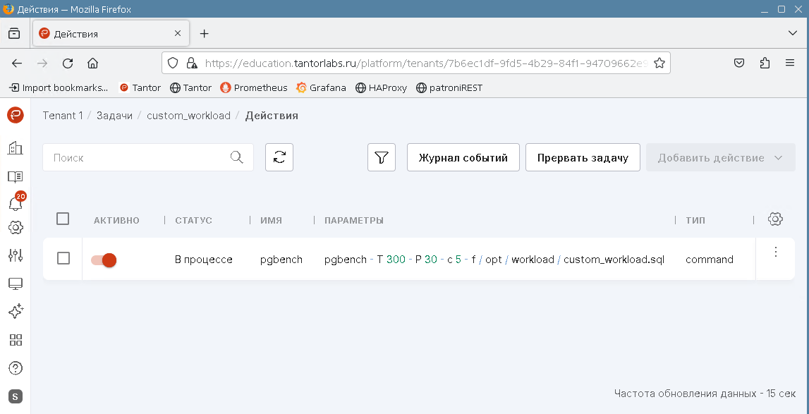Check the select-all header checkbox

63,219
